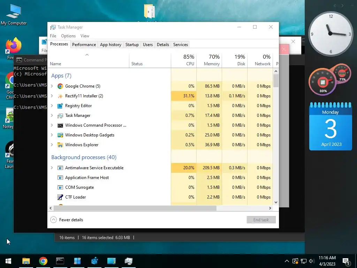357x268 pixels.
Task: Expand the Windows Desktop Gadgets row
Action: (x=52, y=135)
